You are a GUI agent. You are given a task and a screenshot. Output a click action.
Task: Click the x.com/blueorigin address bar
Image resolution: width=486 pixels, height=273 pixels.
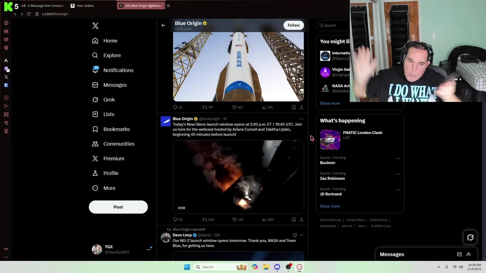pyautogui.click(x=55, y=14)
